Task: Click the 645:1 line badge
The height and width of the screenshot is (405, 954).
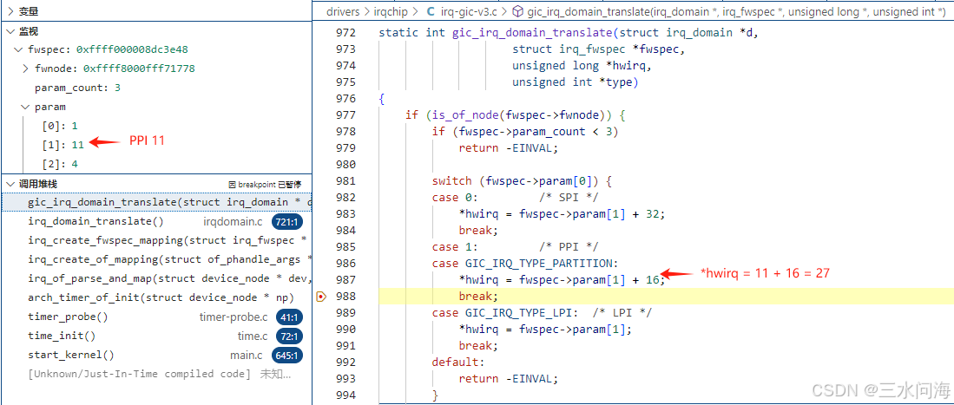Action: pos(287,356)
